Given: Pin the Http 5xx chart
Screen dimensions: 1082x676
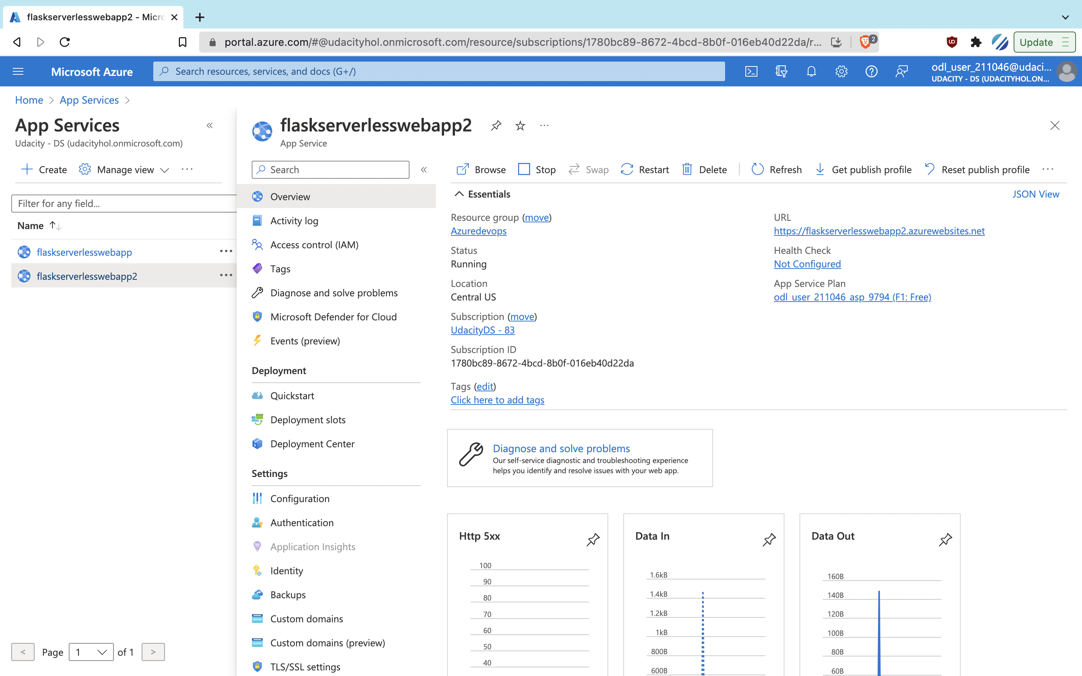Looking at the screenshot, I should [593, 539].
